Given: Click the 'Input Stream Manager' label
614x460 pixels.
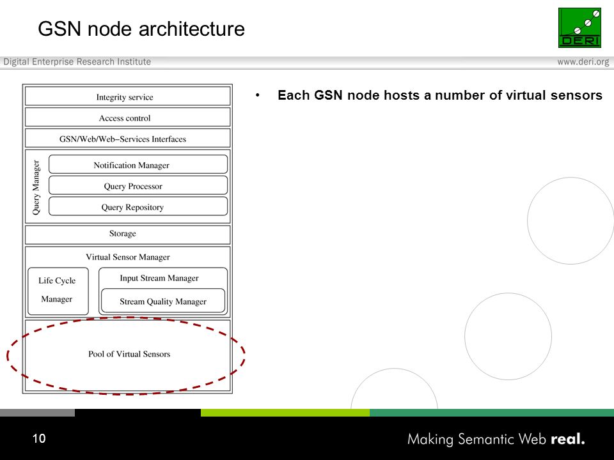Looking at the screenshot, I should click(159, 278).
